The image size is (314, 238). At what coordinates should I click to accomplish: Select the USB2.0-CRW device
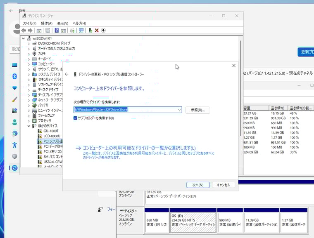[53, 162]
